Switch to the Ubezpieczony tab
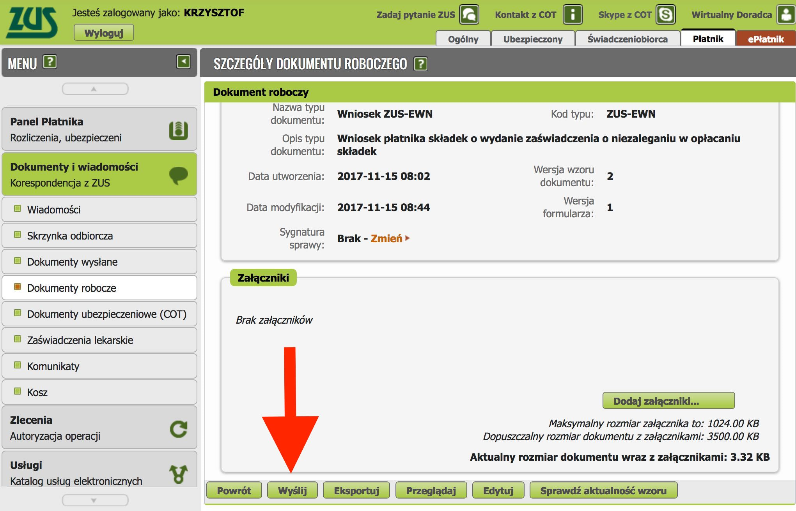 (x=532, y=39)
